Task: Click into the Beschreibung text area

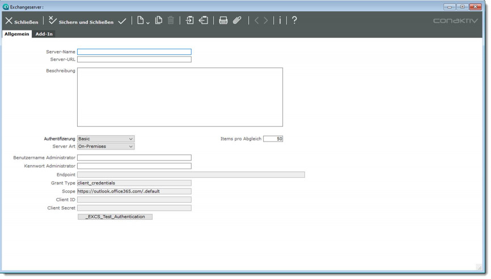Action: tap(180, 97)
